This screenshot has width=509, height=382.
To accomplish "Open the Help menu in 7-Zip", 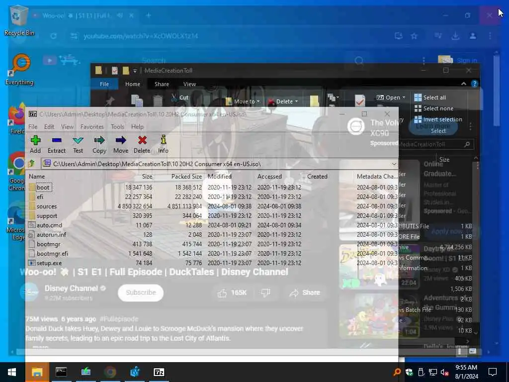I will (137, 127).
